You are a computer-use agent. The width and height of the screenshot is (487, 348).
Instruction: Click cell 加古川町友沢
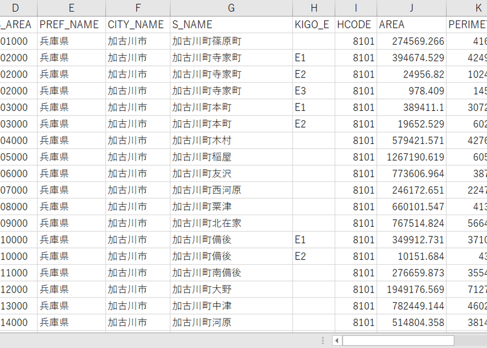coord(231,173)
